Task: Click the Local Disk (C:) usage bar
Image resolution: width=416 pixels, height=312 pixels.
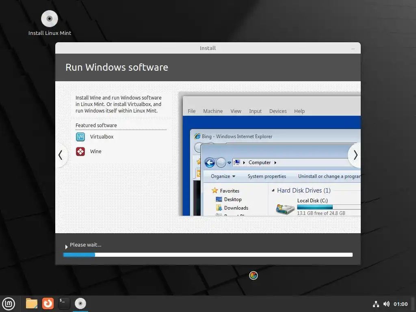Action: (x=329, y=207)
